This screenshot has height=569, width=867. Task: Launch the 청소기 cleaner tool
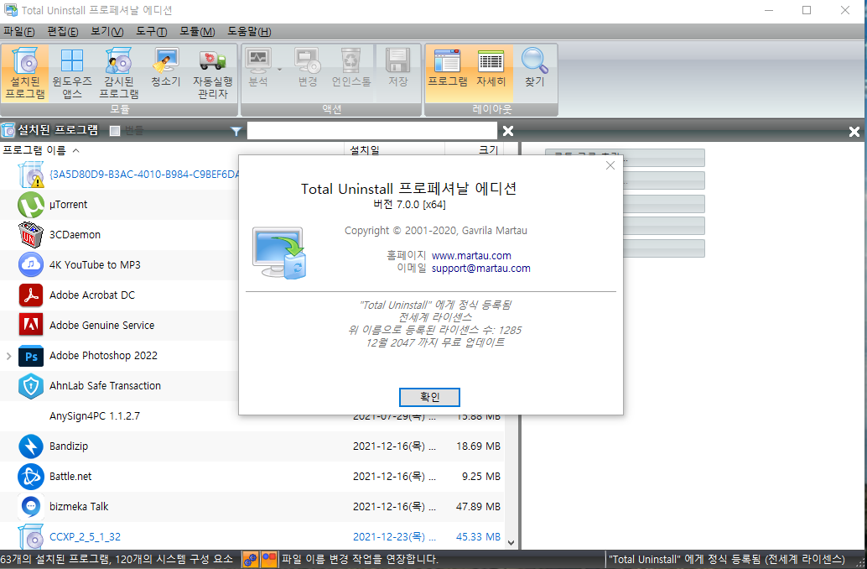coord(166,67)
